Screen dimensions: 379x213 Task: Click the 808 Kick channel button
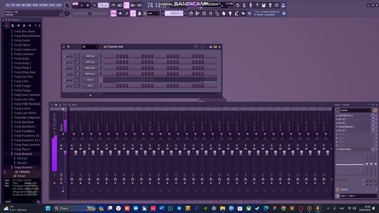90,56
